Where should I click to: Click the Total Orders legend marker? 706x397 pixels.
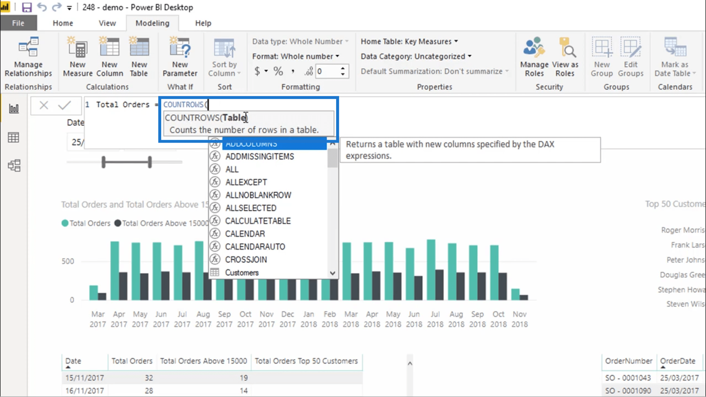(x=65, y=223)
